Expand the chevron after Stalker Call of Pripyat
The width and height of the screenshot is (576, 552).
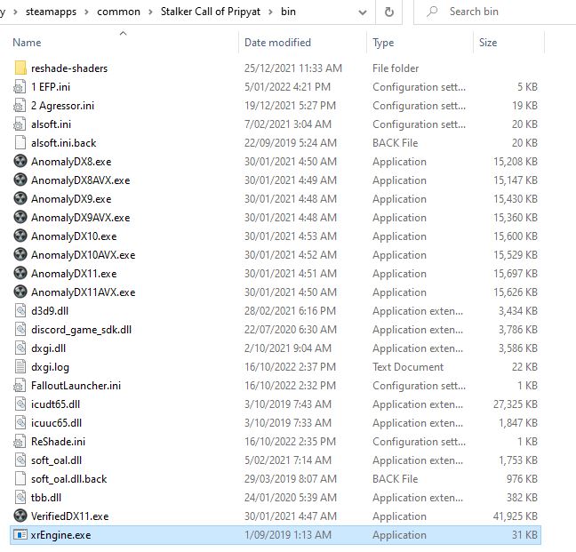click(270, 12)
